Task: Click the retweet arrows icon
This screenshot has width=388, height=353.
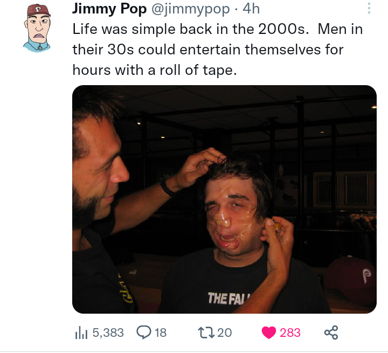Action: 207,333
